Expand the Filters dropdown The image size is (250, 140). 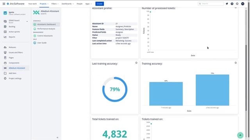tap(55, 3)
